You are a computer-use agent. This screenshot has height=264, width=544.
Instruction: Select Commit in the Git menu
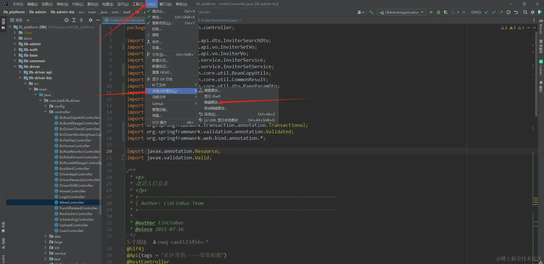[171, 11]
